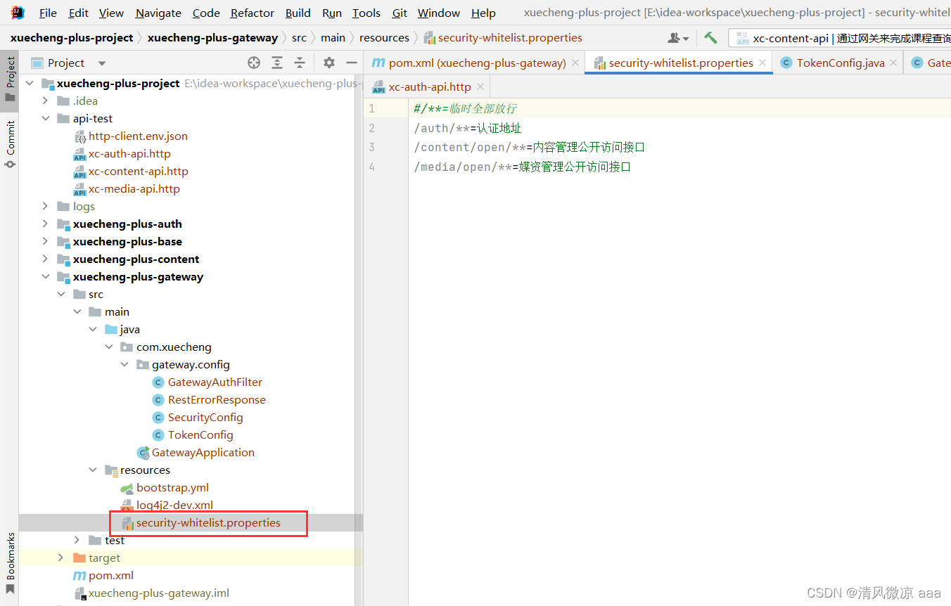Collapse the api-test folder
The image size is (951, 606).
click(46, 118)
